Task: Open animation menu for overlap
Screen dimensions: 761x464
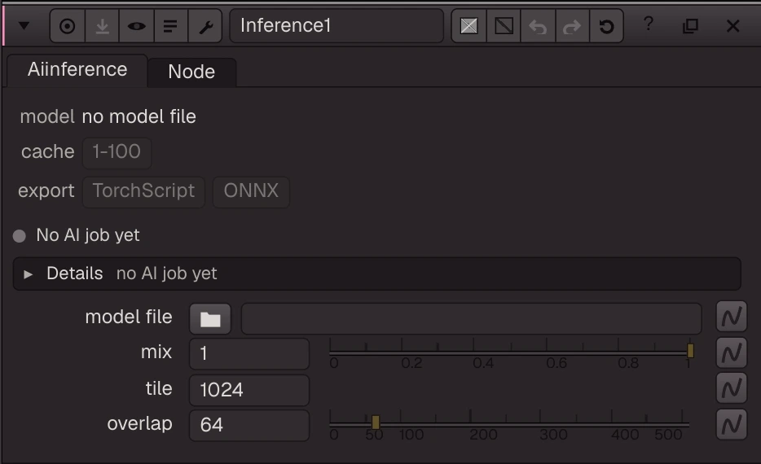Action: (x=732, y=424)
